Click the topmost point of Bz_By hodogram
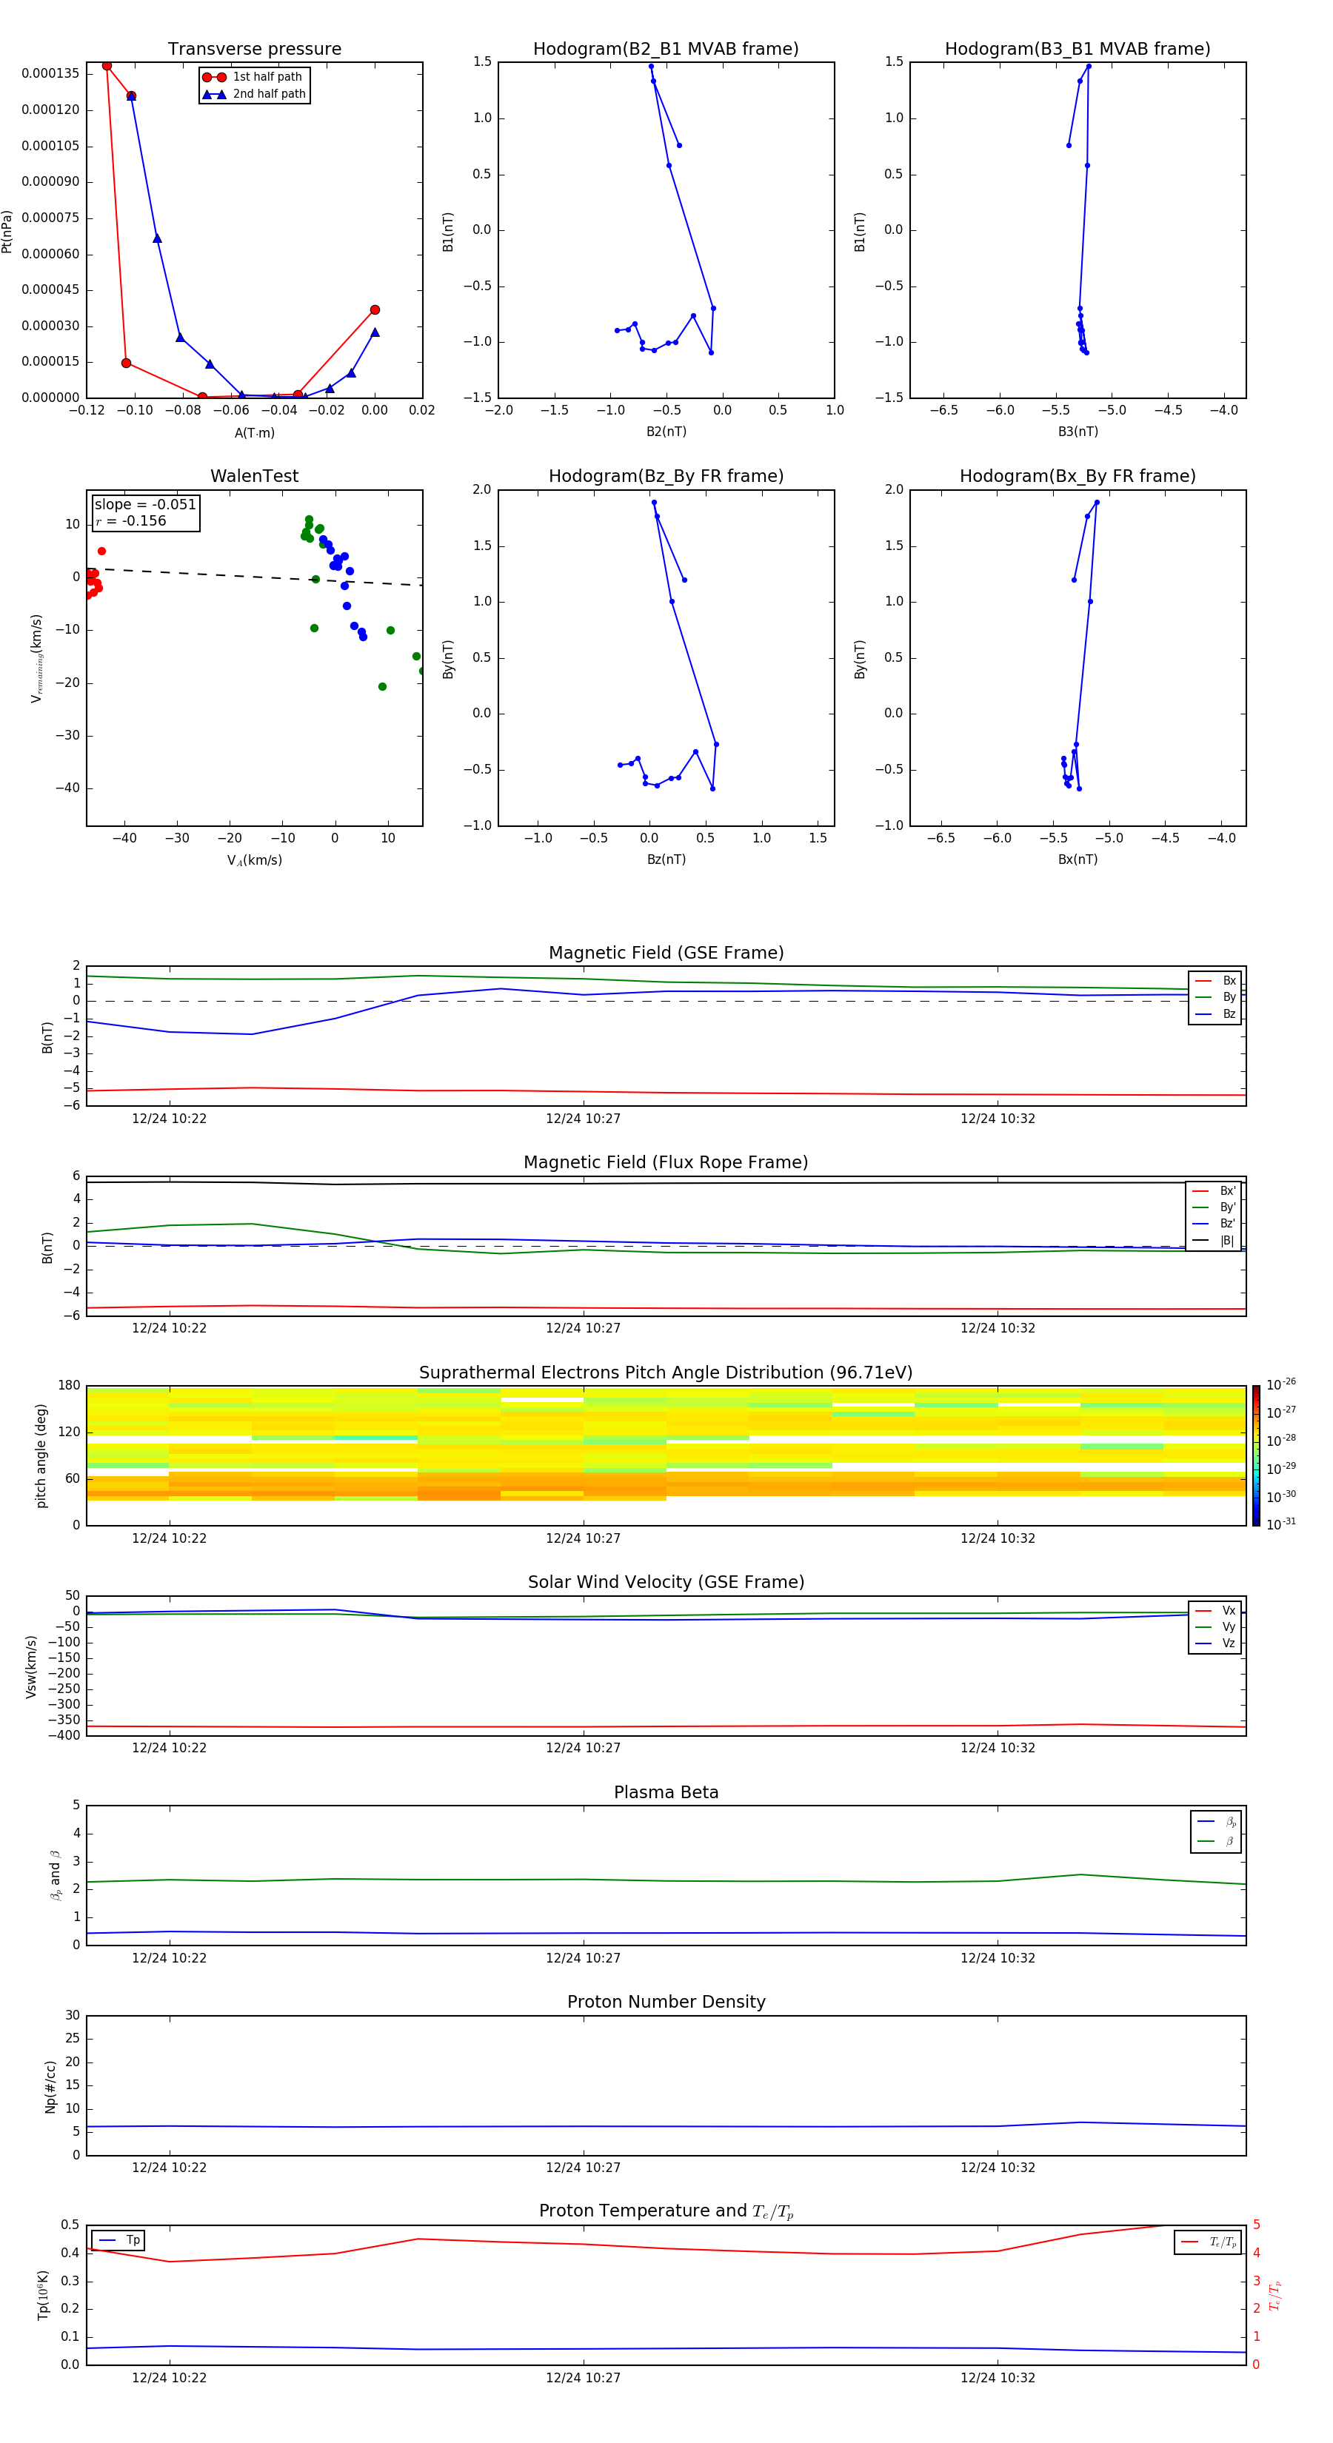This screenshot has height=2443, width=1333. (x=654, y=503)
